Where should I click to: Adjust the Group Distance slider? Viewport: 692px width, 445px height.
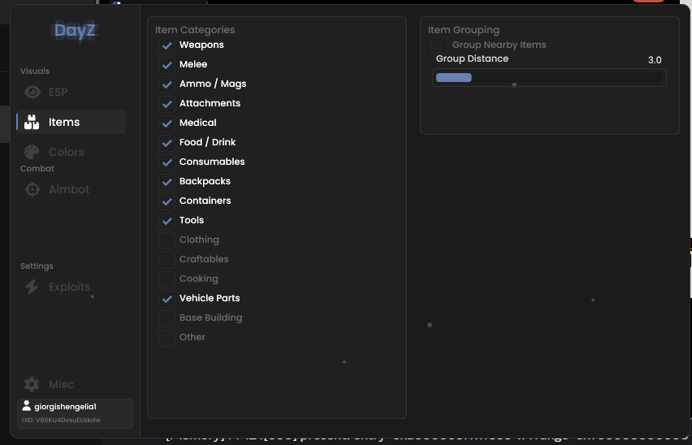549,78
